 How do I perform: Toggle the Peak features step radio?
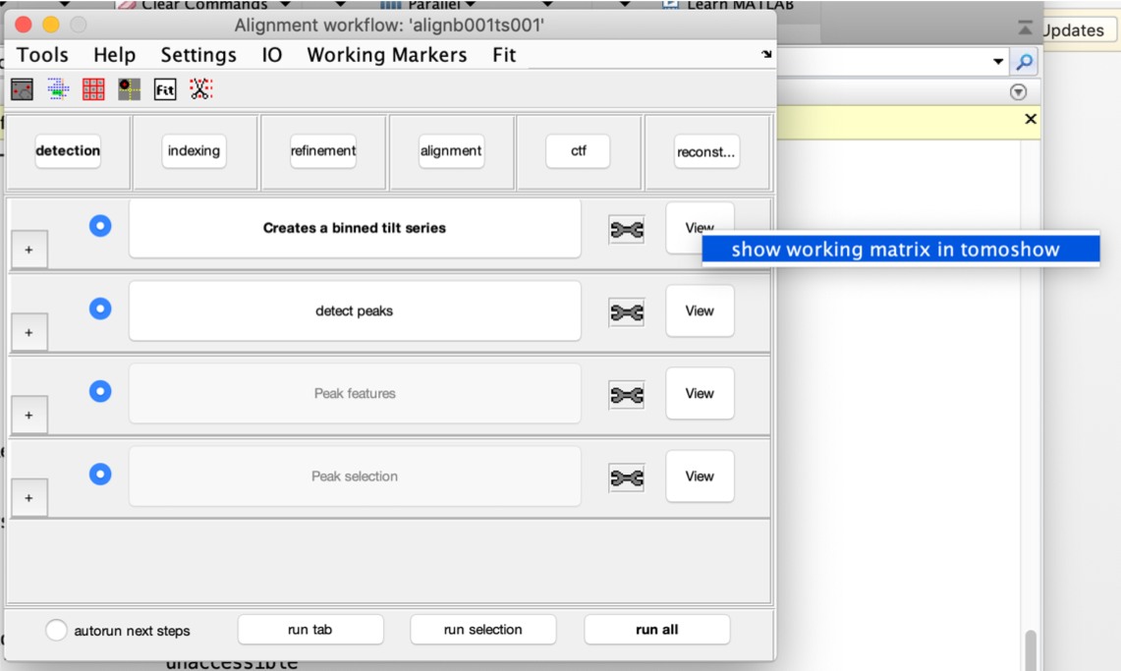click(100, 391)
